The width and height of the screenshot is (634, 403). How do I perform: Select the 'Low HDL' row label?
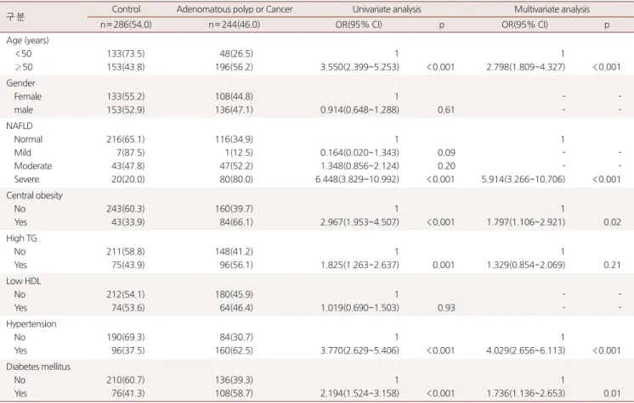pos(24,281)
